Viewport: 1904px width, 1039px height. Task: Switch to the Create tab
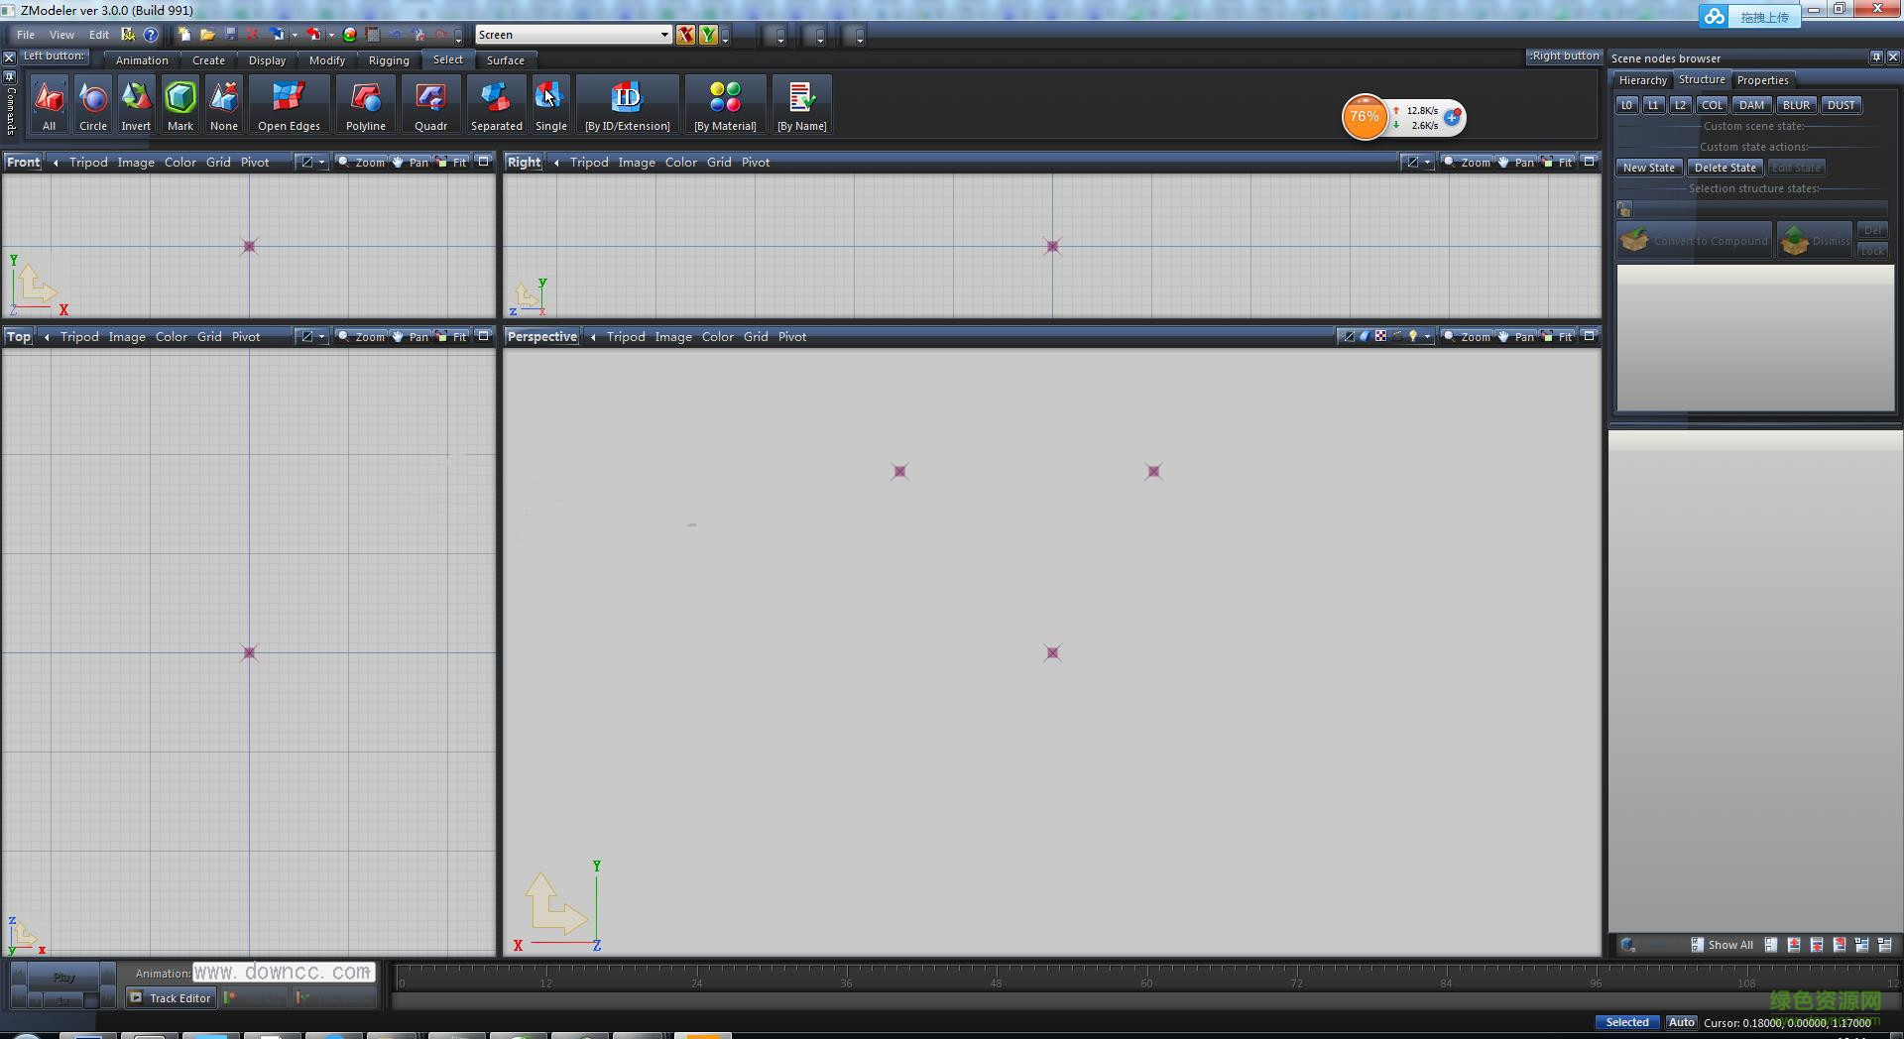(x=208, y=60)
